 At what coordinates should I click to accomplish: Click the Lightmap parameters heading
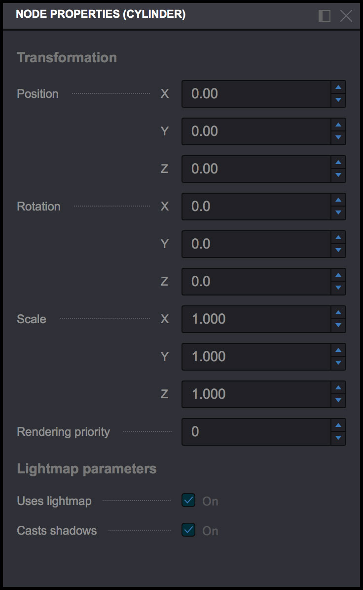[87, 468]
